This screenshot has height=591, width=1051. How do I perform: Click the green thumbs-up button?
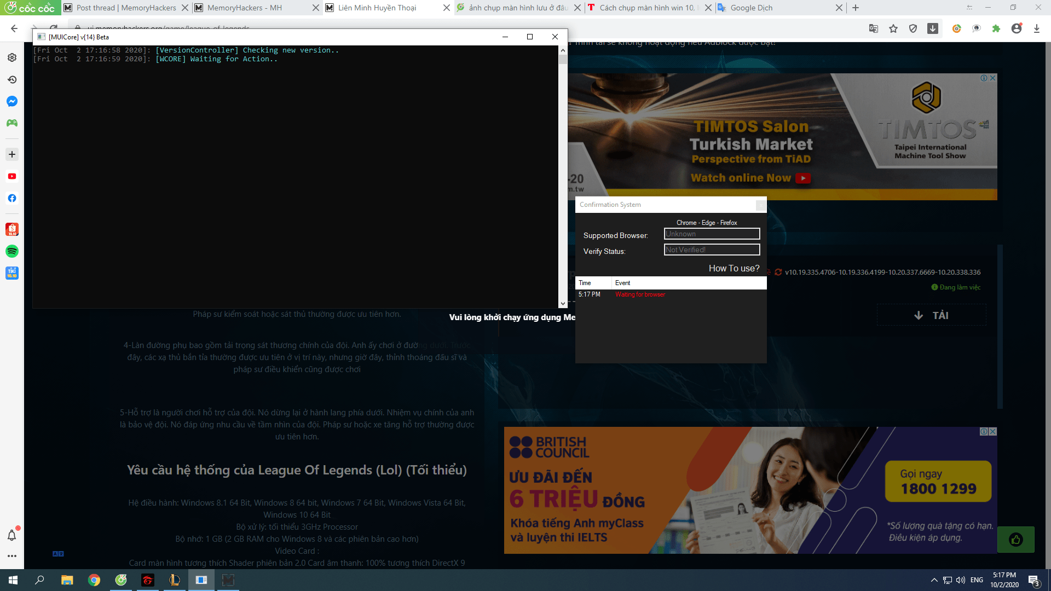1016,540
